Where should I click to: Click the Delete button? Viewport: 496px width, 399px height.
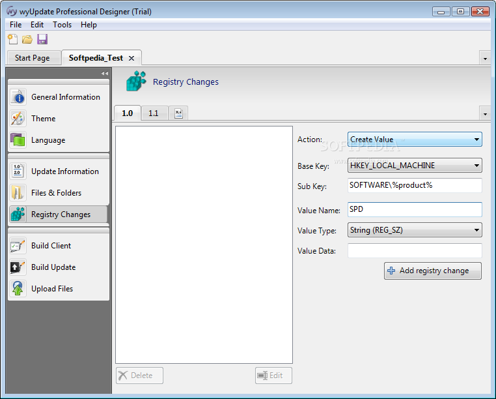tap(139, 376)
